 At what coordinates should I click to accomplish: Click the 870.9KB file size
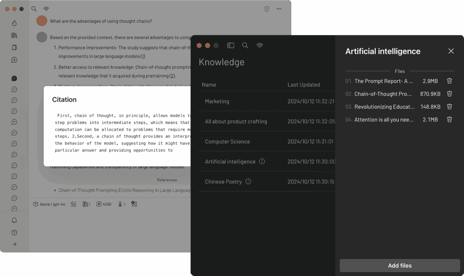pos(430,94)
